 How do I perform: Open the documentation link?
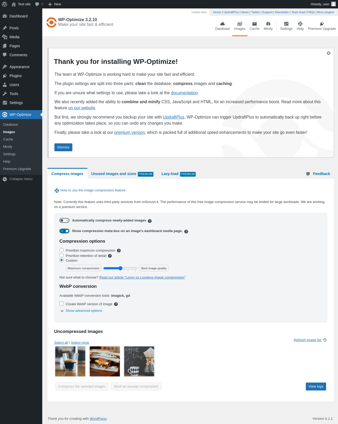point(184,93)
